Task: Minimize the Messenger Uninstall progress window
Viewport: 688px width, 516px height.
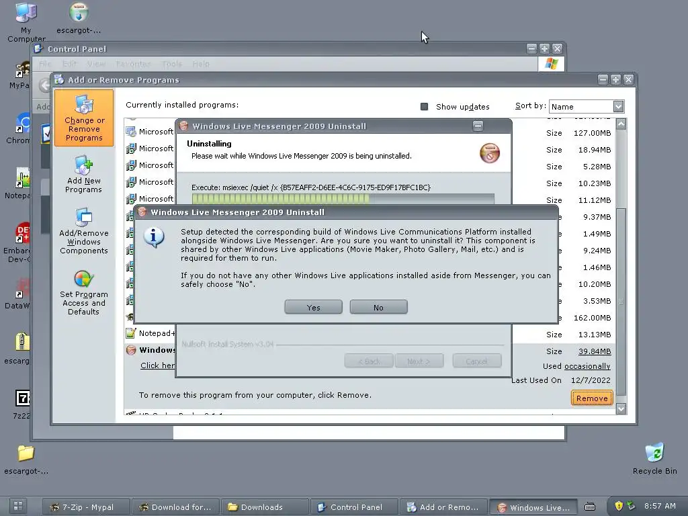Action: (x=478, y=126)
